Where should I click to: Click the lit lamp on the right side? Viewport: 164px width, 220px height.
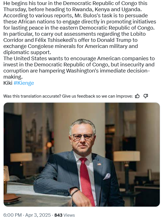click(127, 156)
